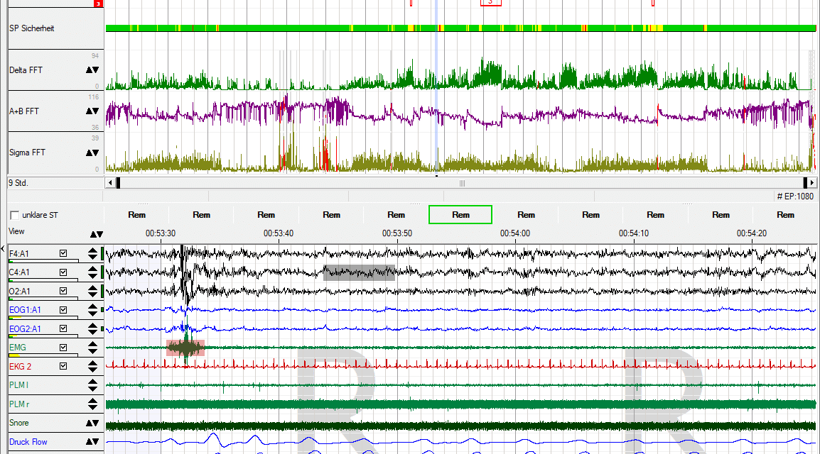Click the down arrow beside EOG2:A1
This screenshot has height=454, width=820.
click(x=92, y=332)
